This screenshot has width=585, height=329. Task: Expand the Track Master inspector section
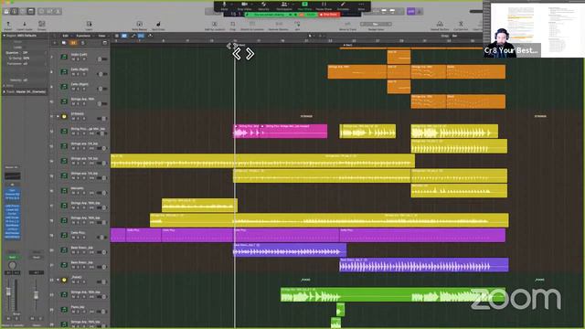point(4,91)
